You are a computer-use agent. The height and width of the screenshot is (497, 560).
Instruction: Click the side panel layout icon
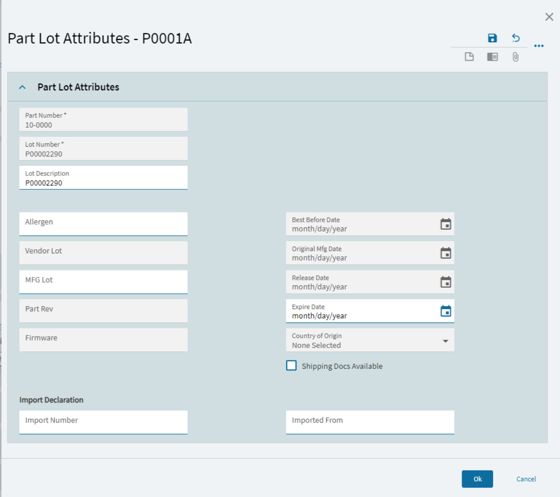(x=492, y=57)
